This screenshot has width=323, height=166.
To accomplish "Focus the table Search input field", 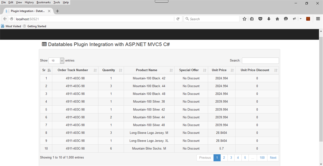I will [260, 61].
